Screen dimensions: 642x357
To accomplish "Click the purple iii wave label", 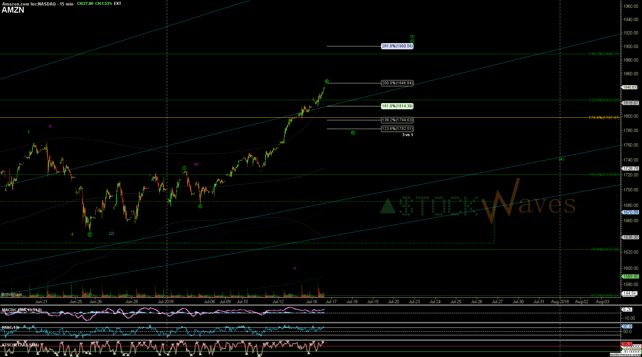I will tap(50, 126).
